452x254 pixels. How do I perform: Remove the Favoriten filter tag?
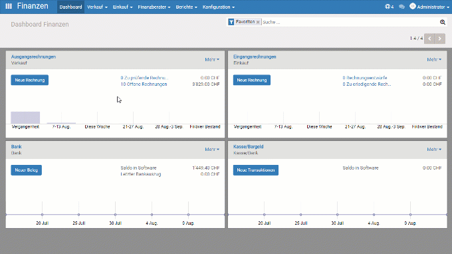[258, 22]
